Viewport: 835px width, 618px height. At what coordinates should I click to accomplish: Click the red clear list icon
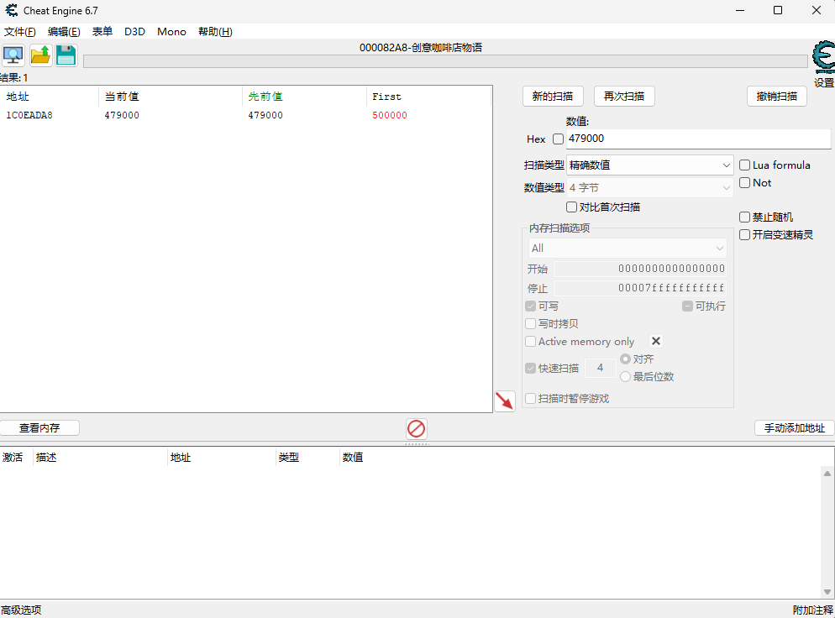(x=416, y=429)
